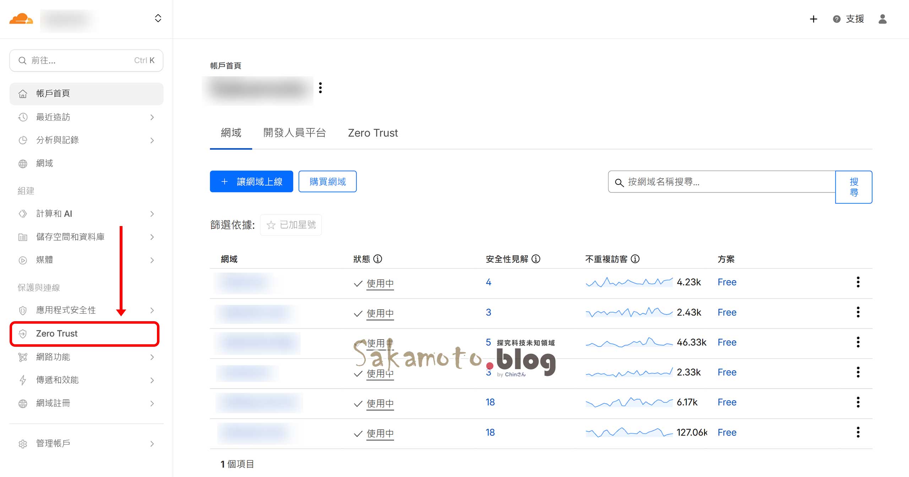Image resolution: width=909 pixels, height=477 pixels.
Task: Toggle the 已加星號 starred filter
Action: coord(291,225)
